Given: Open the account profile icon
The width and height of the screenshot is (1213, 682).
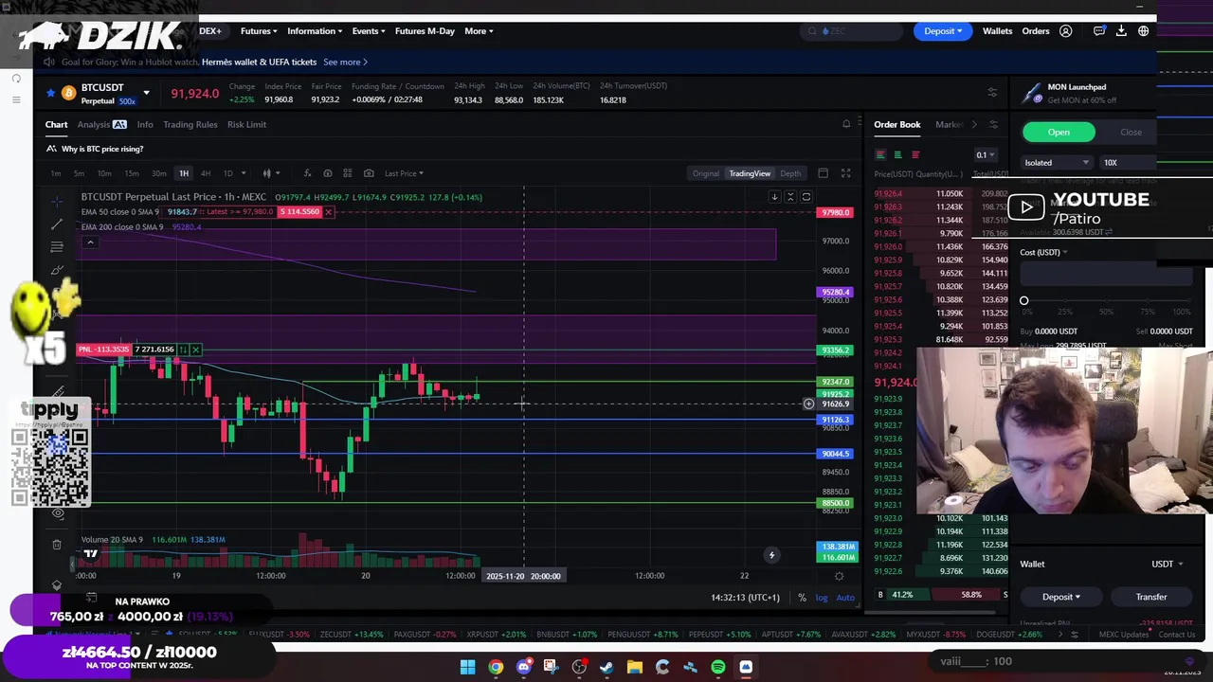Looking at the screenshot, I should 1066,31.
